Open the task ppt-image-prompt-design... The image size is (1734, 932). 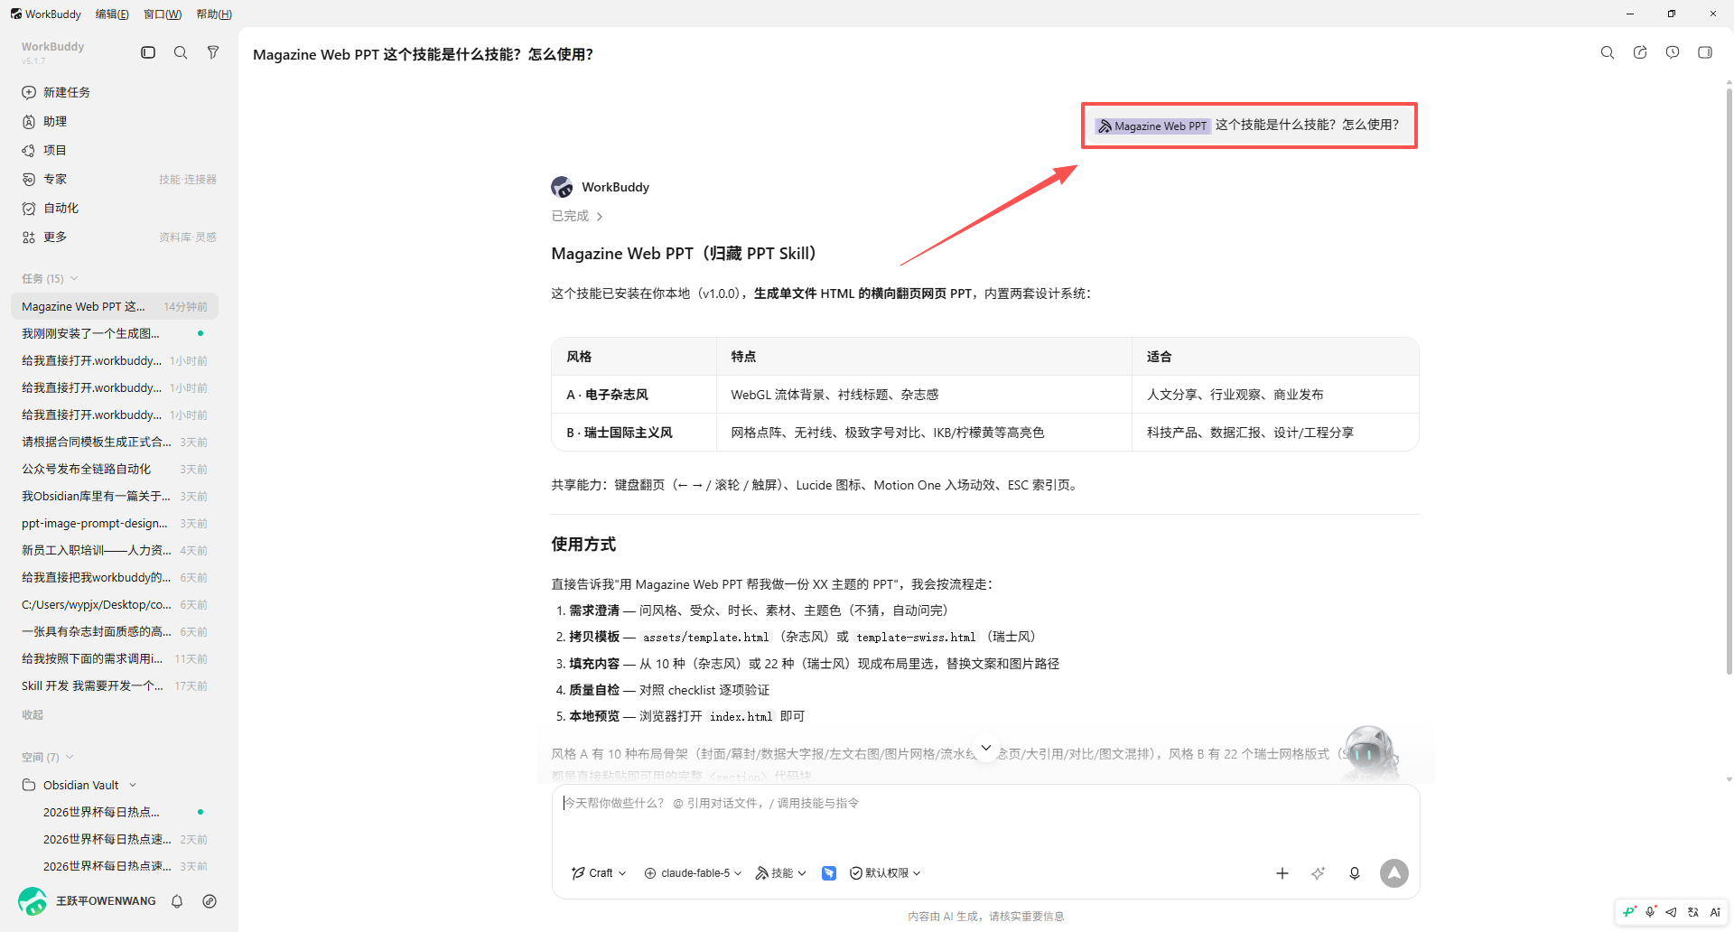point(115,523)
